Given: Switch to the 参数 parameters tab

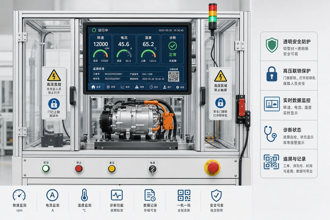Looking at the screenshot, I should pyautogui.click(x=111, y=87).
